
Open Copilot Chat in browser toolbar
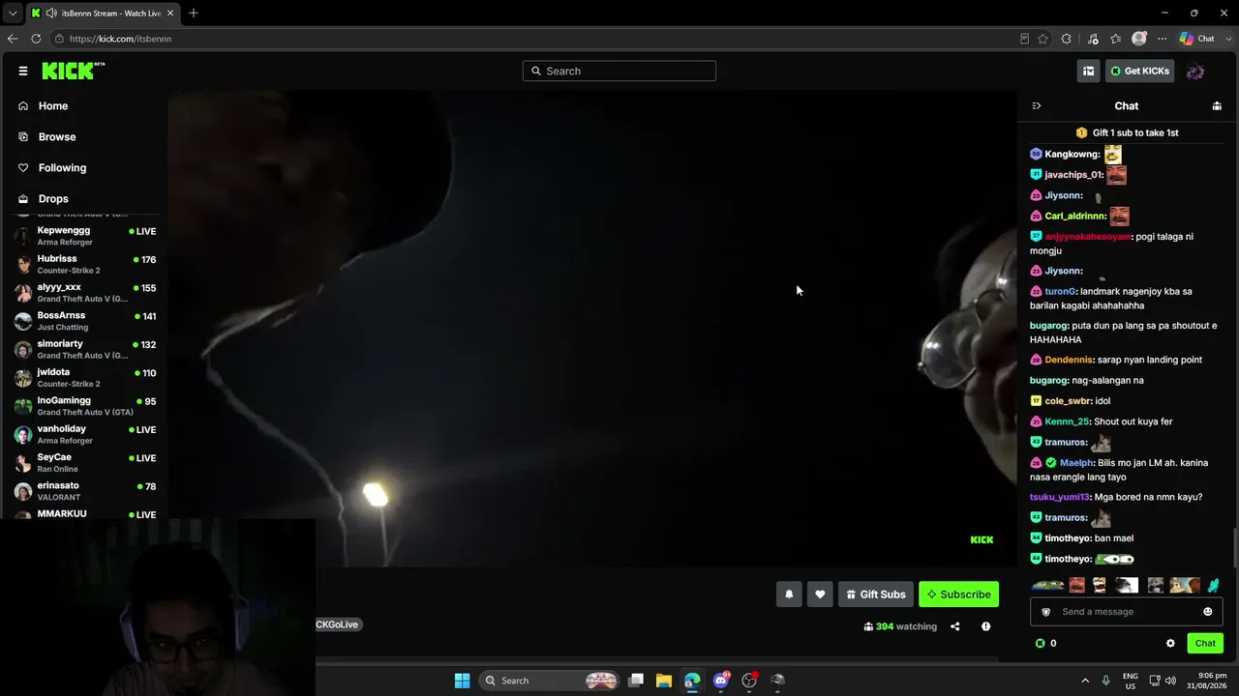[1196, 39]
